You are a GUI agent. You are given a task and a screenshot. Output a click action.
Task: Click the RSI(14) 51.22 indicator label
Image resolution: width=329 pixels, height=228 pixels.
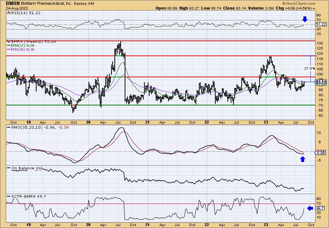point(25,13)
